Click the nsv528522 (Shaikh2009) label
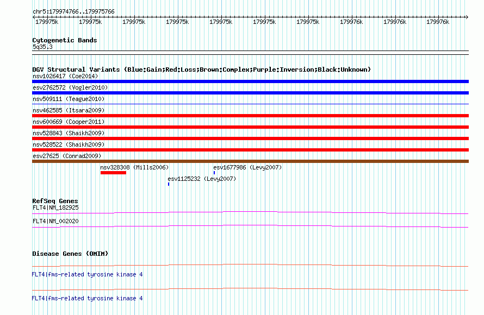The image size is (484, 315). 69,144
